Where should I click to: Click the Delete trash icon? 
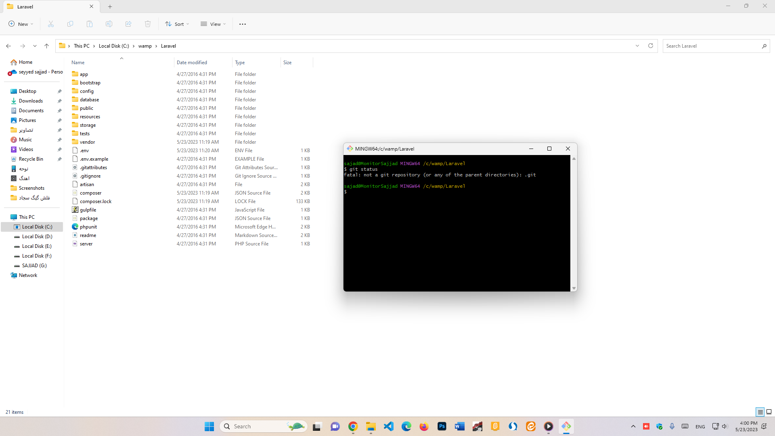[148, 24]
